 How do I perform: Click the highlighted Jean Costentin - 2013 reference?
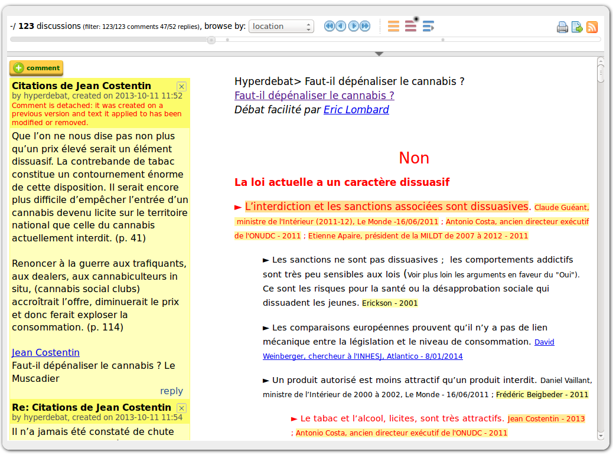[x=546, y=419]
